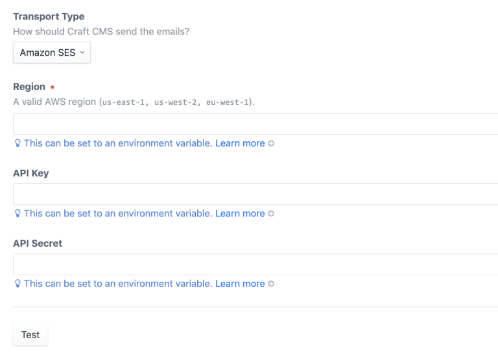Focus the API Key text input
498x355 pixels.
tap(255, 194)
